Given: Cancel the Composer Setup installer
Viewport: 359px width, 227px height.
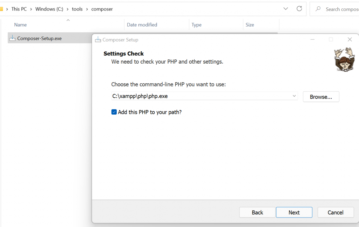Looking at the screenshot, I should pos(336,213).
